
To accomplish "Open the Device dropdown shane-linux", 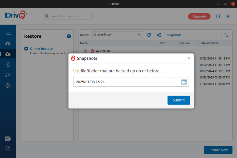I will click(117, 34).
